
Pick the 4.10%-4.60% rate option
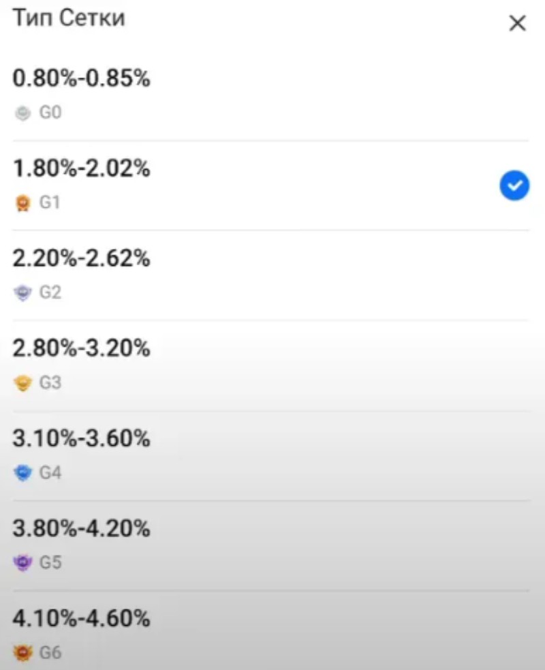82,619
